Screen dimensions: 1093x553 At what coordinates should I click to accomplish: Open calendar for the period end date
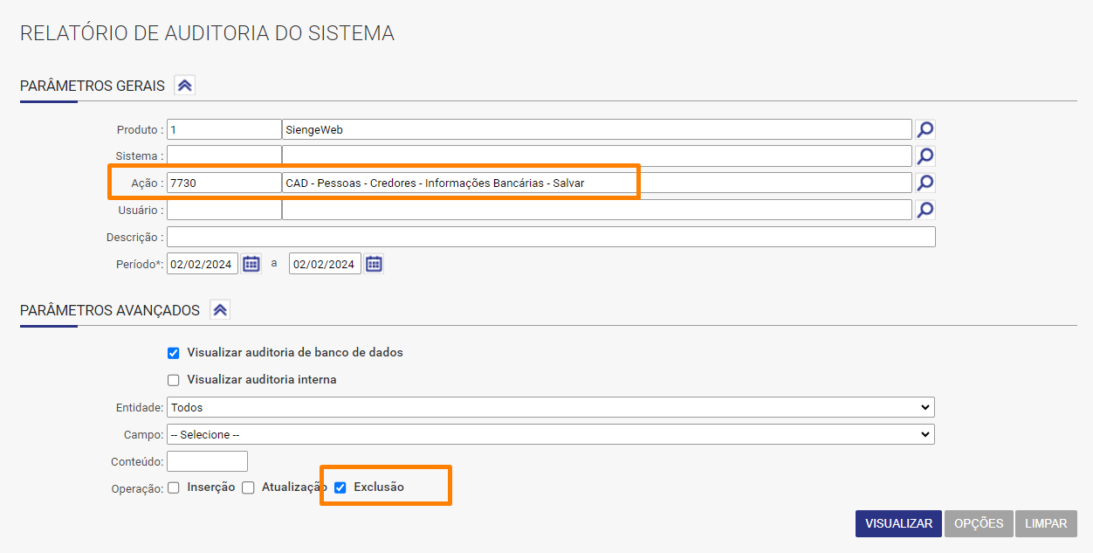374,264
